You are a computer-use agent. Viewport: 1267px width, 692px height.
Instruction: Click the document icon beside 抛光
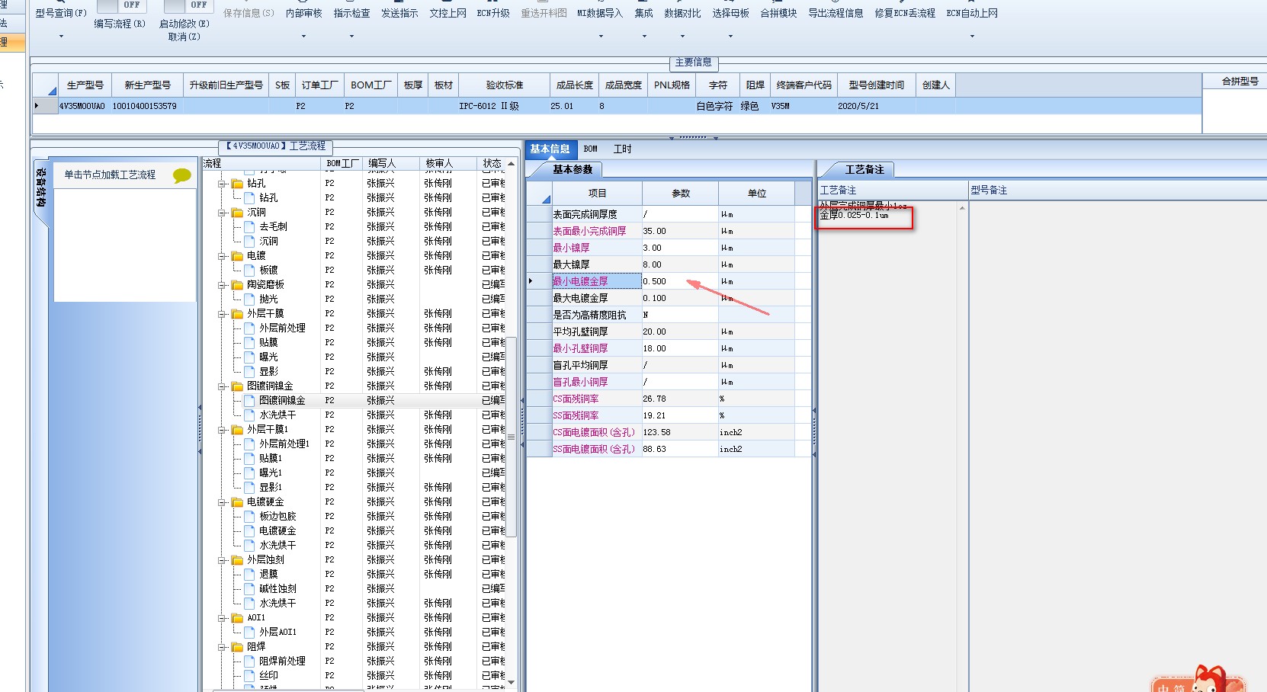point(249,300)
